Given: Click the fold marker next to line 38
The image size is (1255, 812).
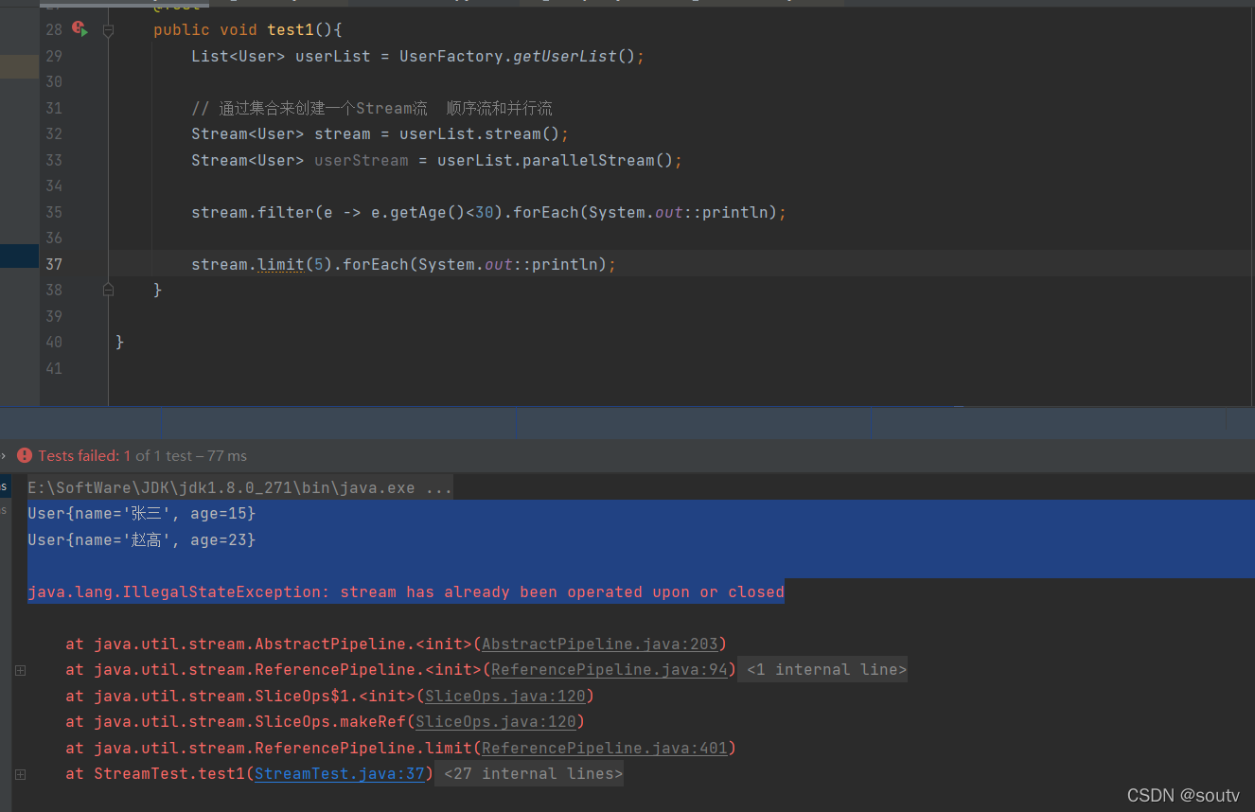Looking at the screenshot, I should tap(108, 290).
